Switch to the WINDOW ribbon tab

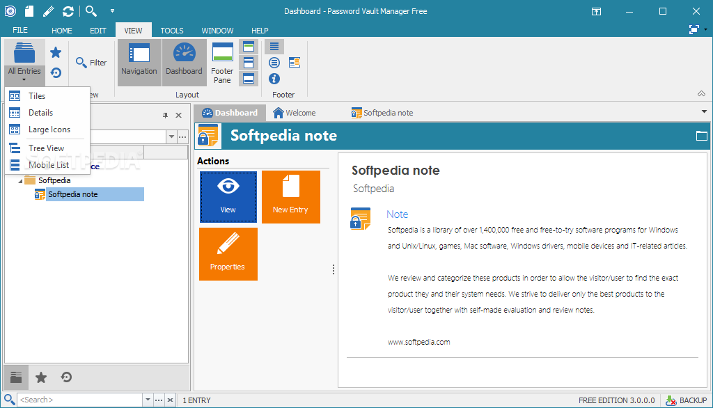(217, 31)
